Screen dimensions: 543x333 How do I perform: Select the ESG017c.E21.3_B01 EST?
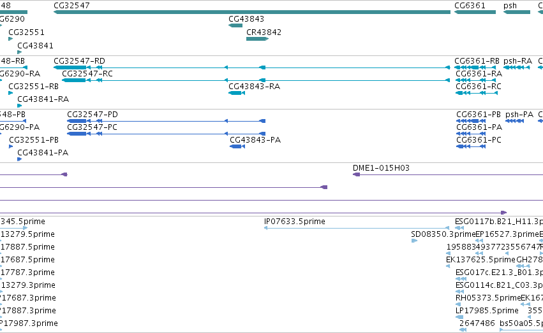[x=461, y=279]
